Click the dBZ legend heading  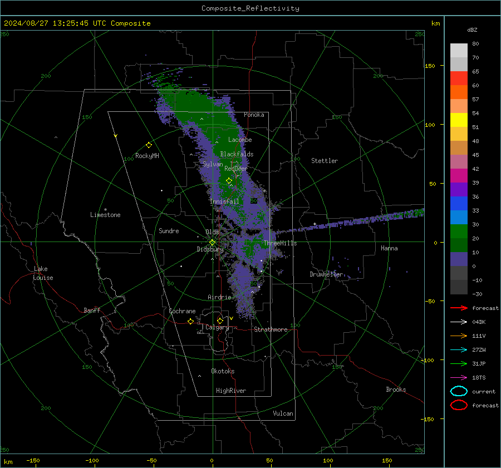coord(472,29)
